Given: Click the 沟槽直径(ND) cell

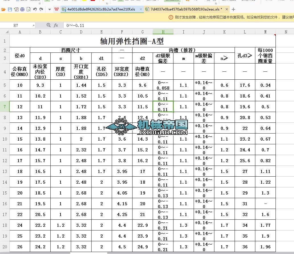Looking at the screenshot, I should point(142,72).
